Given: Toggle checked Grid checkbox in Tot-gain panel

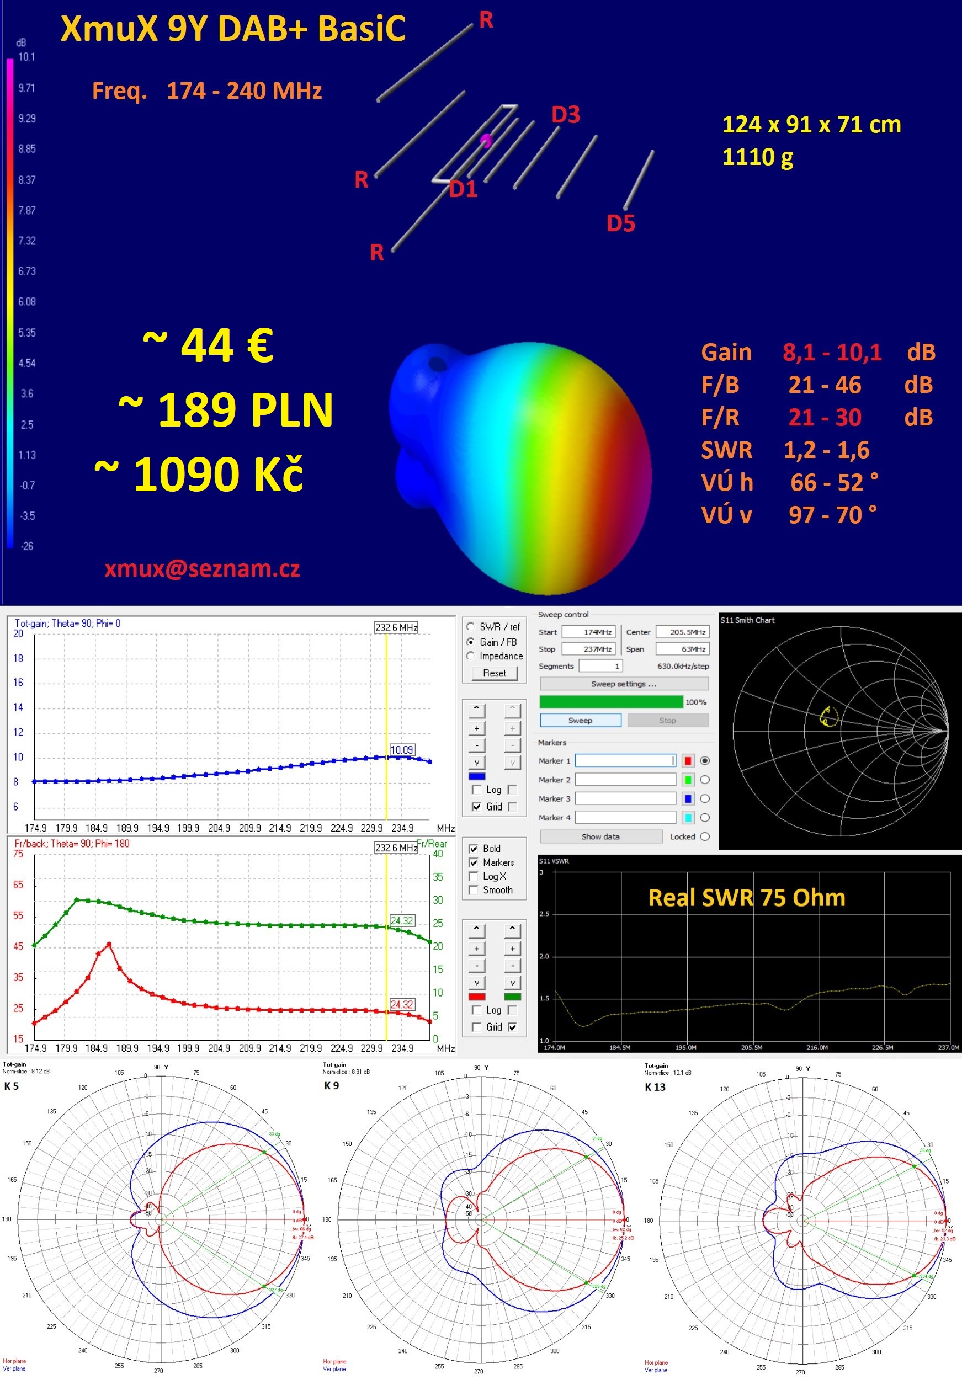Looking at the screenshot, I should [x=477, y=807].
